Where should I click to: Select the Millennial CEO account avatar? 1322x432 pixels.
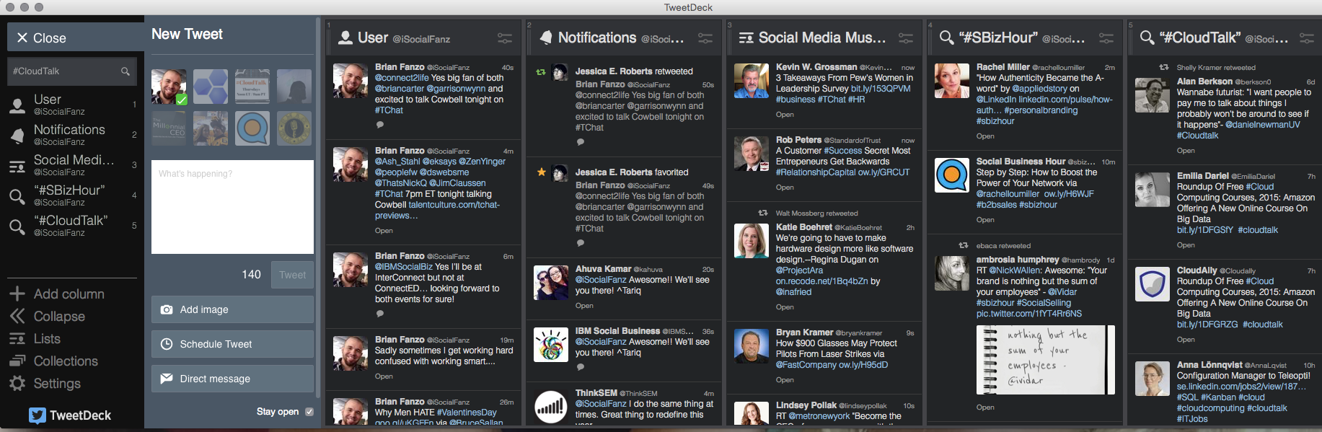click(169, 128)
